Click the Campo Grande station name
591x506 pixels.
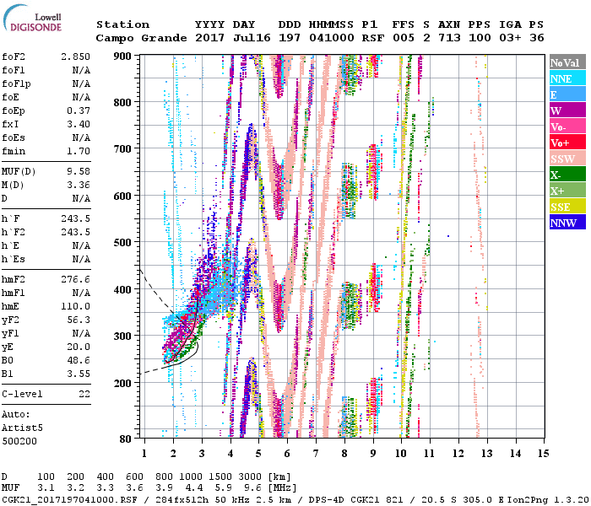[134, 38]
